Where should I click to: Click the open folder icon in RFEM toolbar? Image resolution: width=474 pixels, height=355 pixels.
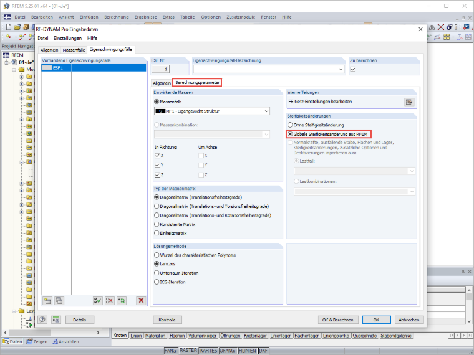point(17,27)
